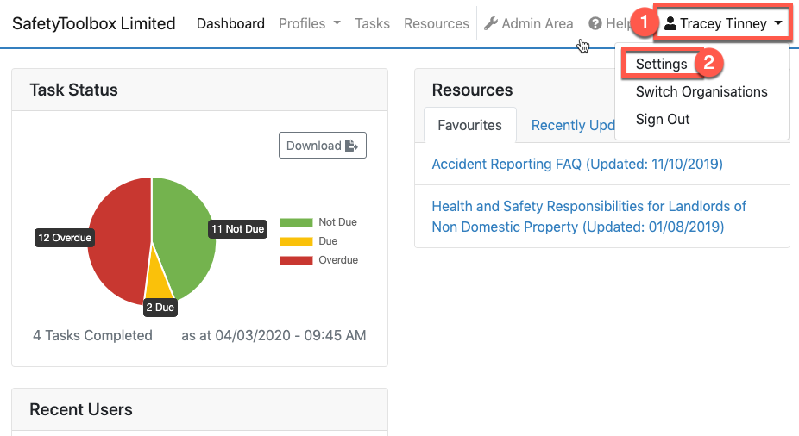Open Resources in the top navigation

[436, 24]
